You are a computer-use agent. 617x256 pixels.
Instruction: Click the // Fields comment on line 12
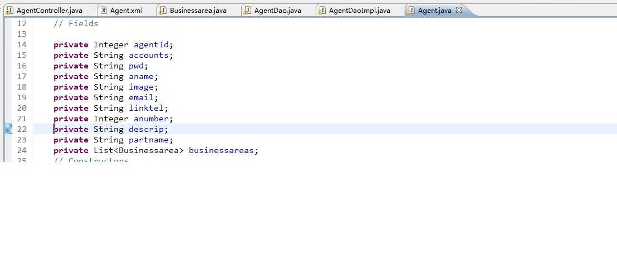point(76,23)
